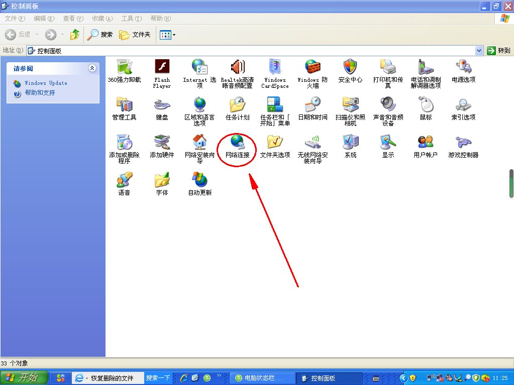Click the 开始 Start button
This screenshot has width=514, height=385.
24,378
